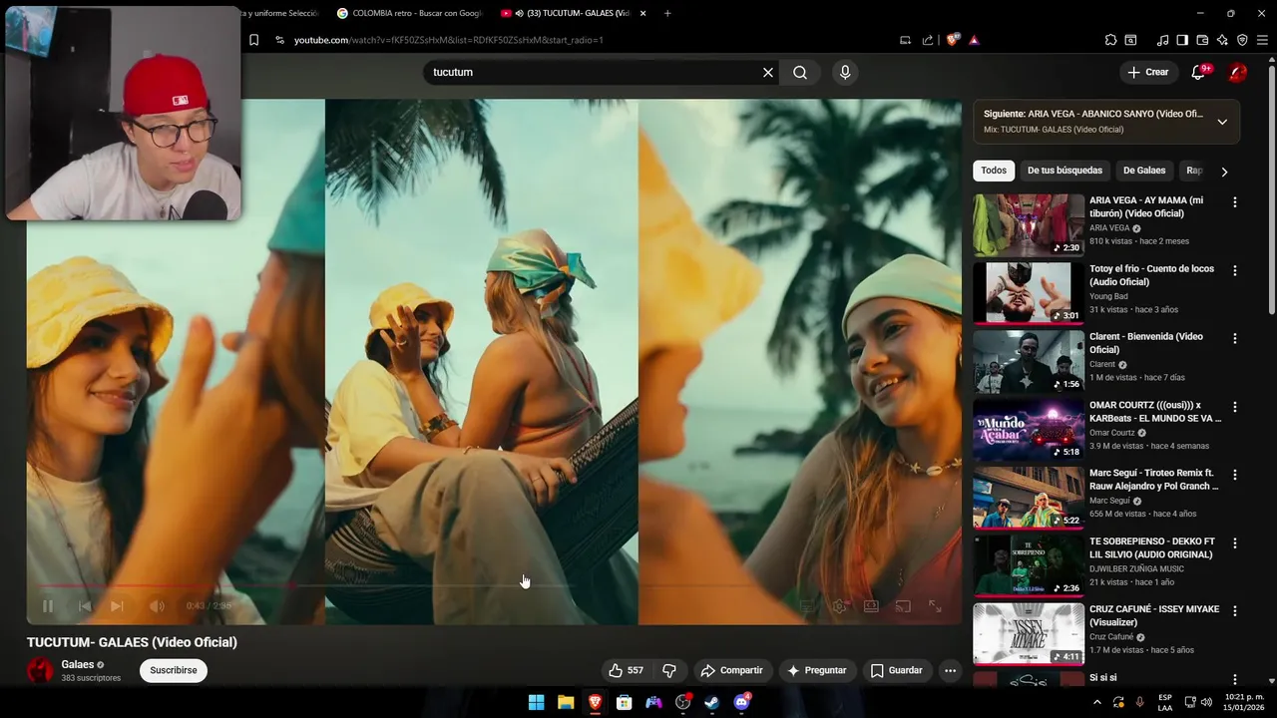Switch to 'COLOMBIA retro' browser tab
The width and height of the screenshot is (1277, 718).
click(x=409, y=13)
